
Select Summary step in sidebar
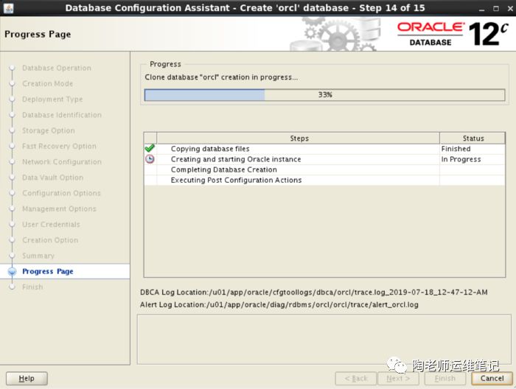click(38, 256)
